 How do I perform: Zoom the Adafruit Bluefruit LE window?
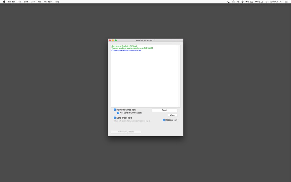(x=116, y=40)
